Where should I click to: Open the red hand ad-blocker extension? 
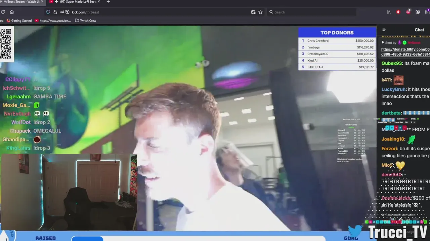point(398,12)
